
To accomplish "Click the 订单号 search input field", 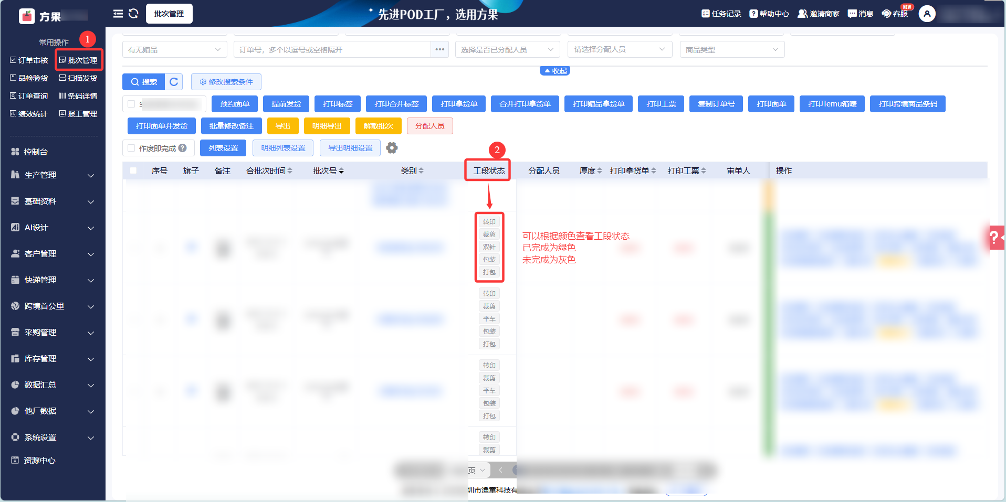I will pos(332,50).
